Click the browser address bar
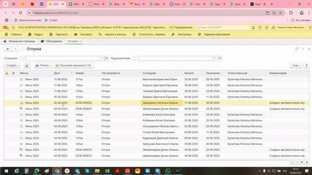This screenshot has height=175, width=312. point(147,13)
